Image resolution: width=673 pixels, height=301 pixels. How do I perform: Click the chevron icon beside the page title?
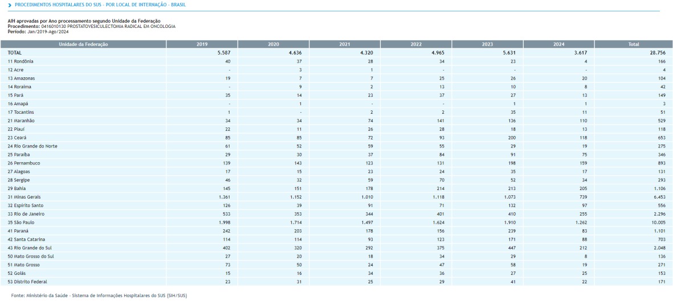pos(10,5)
